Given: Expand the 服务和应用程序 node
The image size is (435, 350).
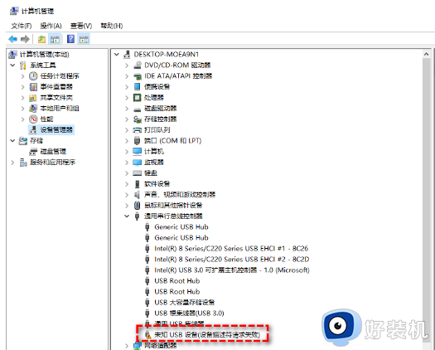Looking at the screenshot, I should (12, 163).
